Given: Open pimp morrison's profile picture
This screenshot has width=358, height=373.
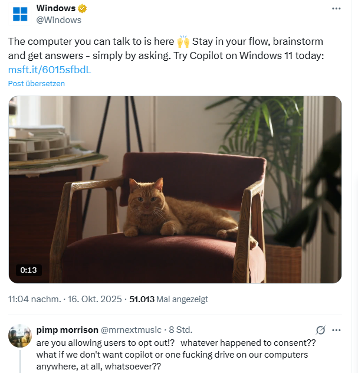Looking at the screenshot, I should [20, 336].
